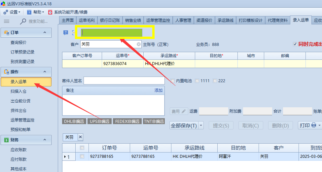
Task: Click the 添加 link in 备注 panel
Action: tap(159, 90)
